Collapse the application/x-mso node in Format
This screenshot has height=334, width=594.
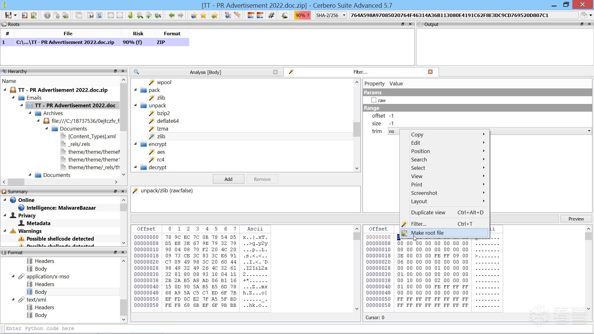coord(13,276)
